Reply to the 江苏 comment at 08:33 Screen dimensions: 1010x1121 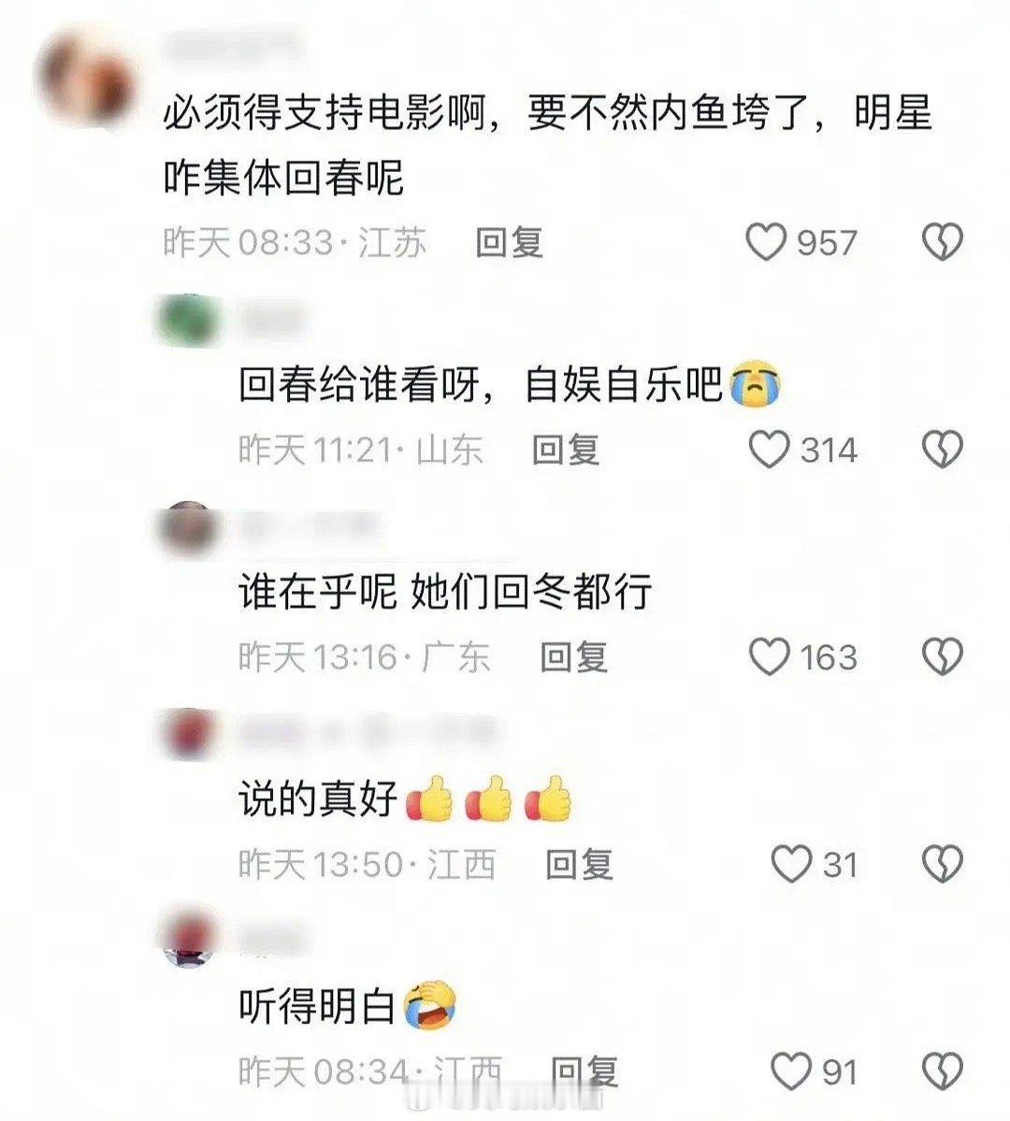[x=510, y=242]
